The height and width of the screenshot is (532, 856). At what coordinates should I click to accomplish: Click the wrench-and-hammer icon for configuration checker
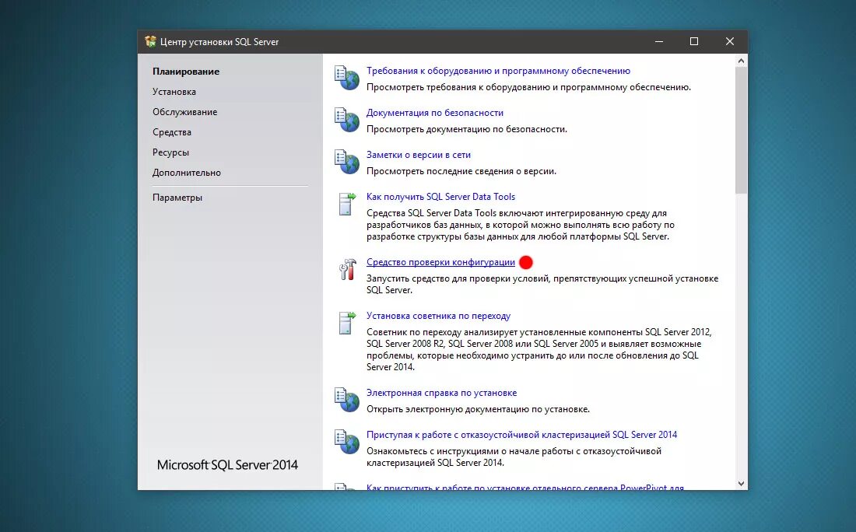(x=347, y=270)
